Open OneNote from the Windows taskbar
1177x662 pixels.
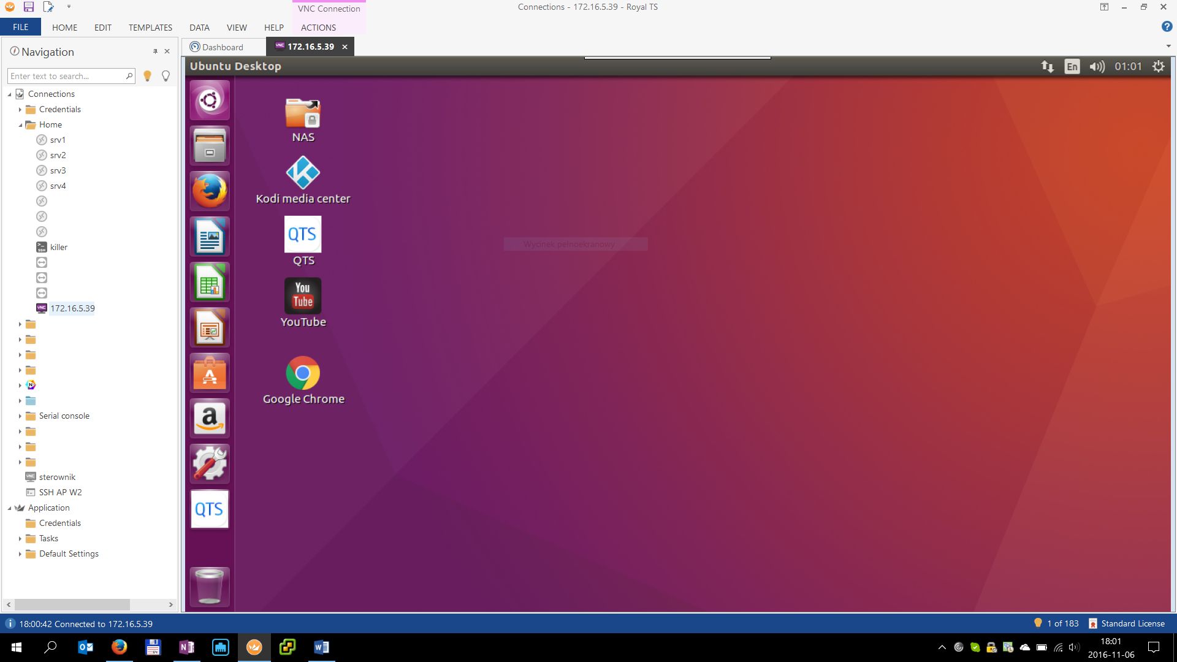186,647
